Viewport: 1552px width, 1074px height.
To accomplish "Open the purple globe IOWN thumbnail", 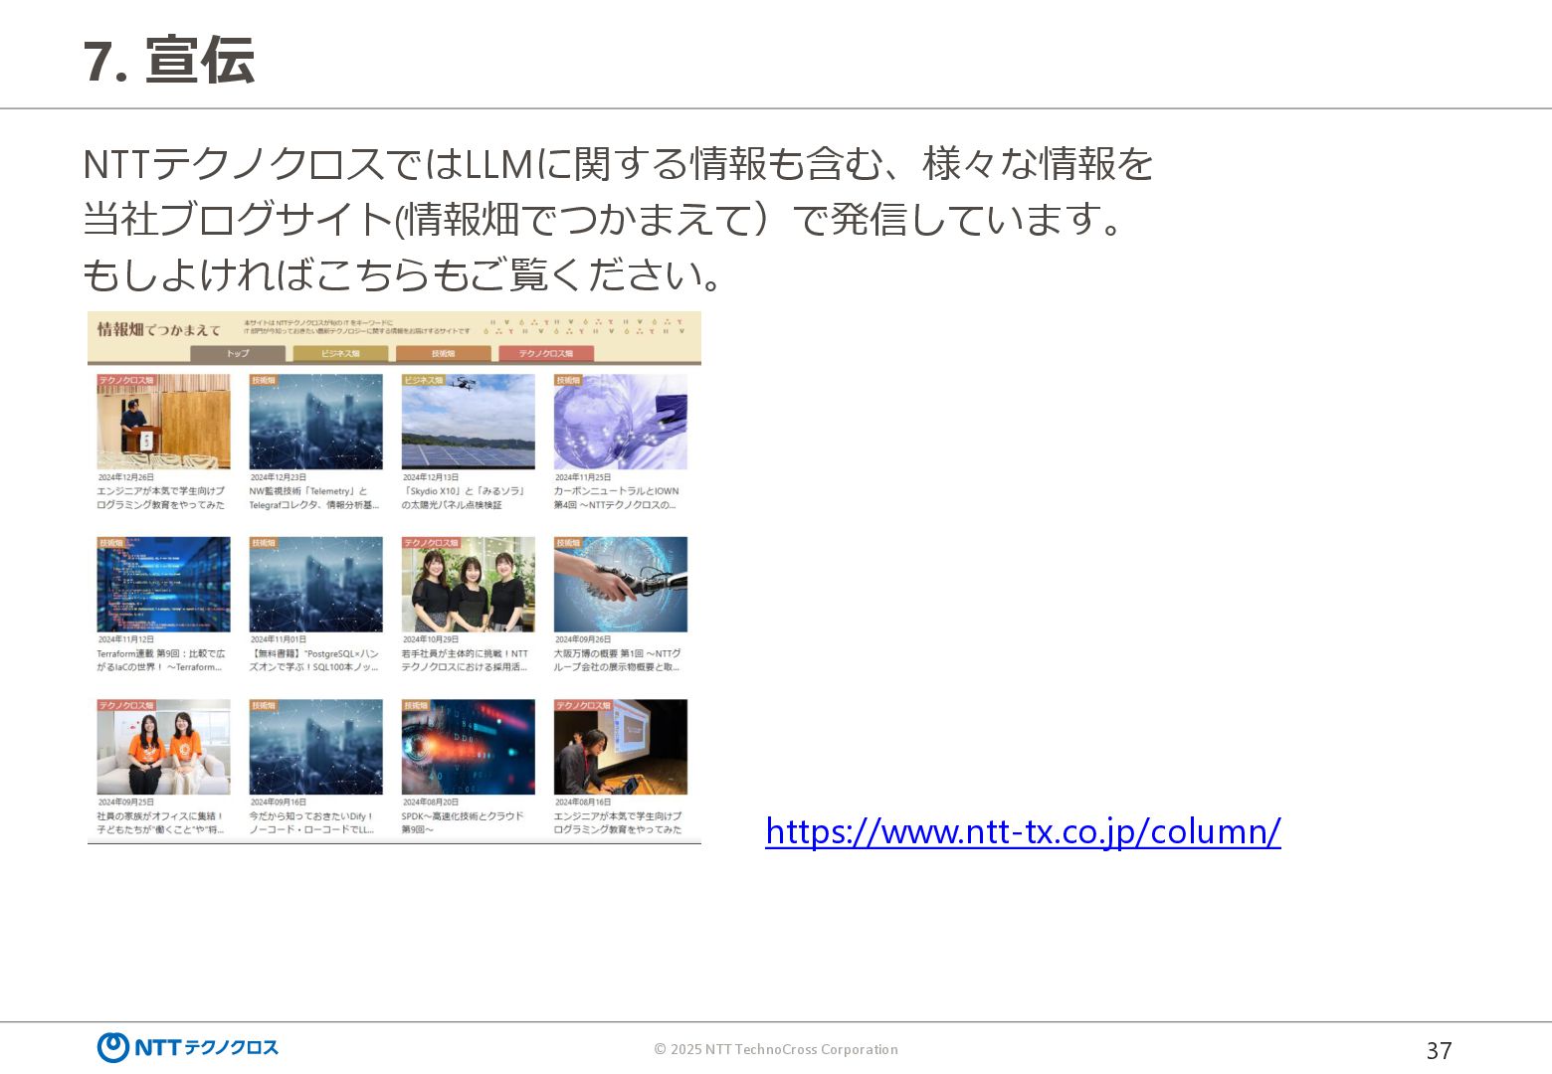I will coord(620,422).
